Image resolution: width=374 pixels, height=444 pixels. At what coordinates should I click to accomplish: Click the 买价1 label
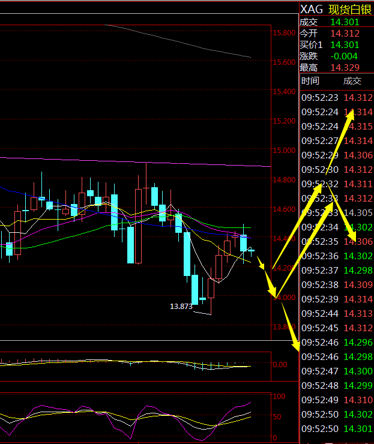[311, 45]
